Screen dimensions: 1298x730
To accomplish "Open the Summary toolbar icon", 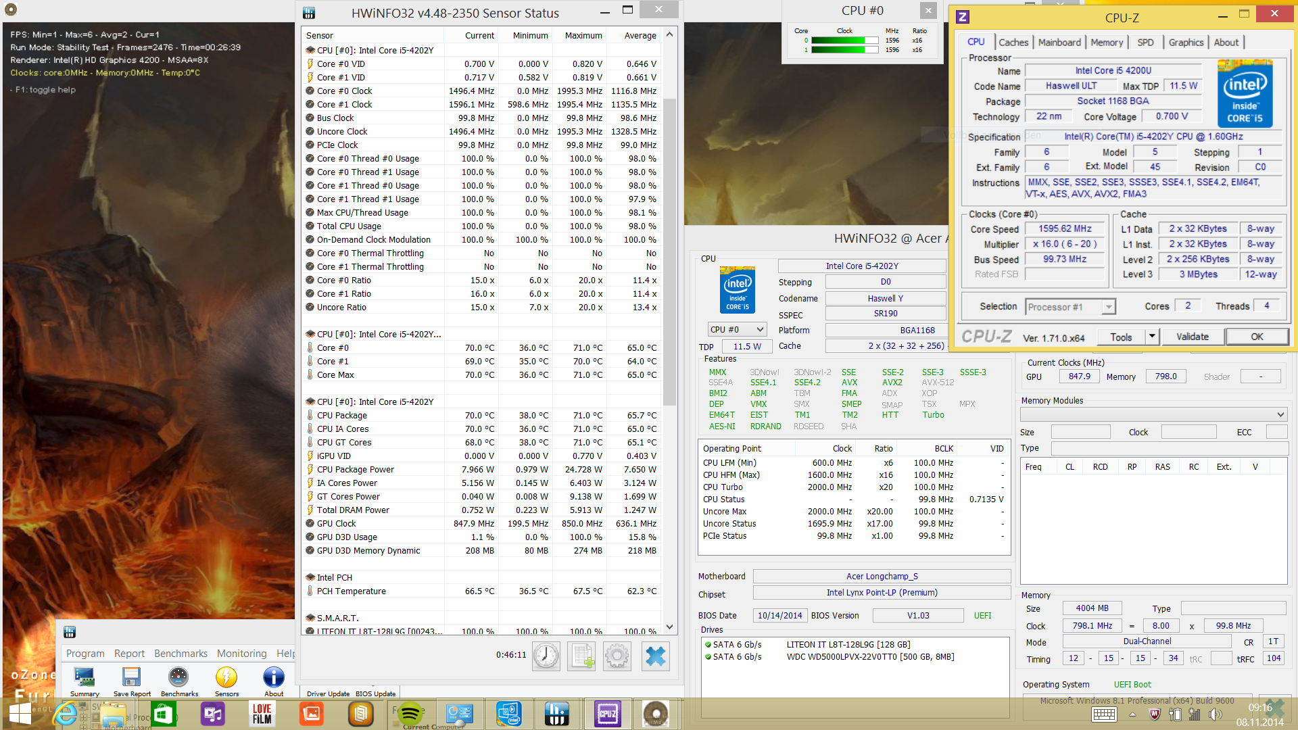I will click(85, 677).
